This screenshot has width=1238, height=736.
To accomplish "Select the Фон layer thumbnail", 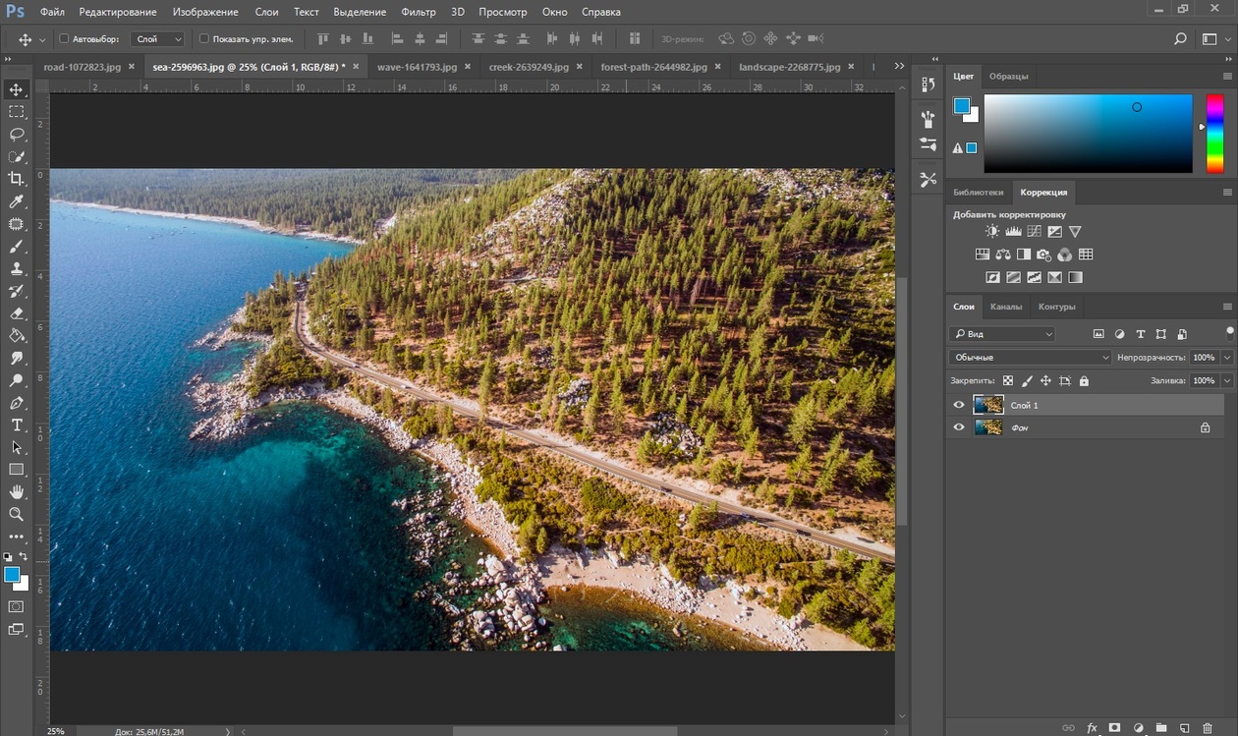I will pos(987,427).
